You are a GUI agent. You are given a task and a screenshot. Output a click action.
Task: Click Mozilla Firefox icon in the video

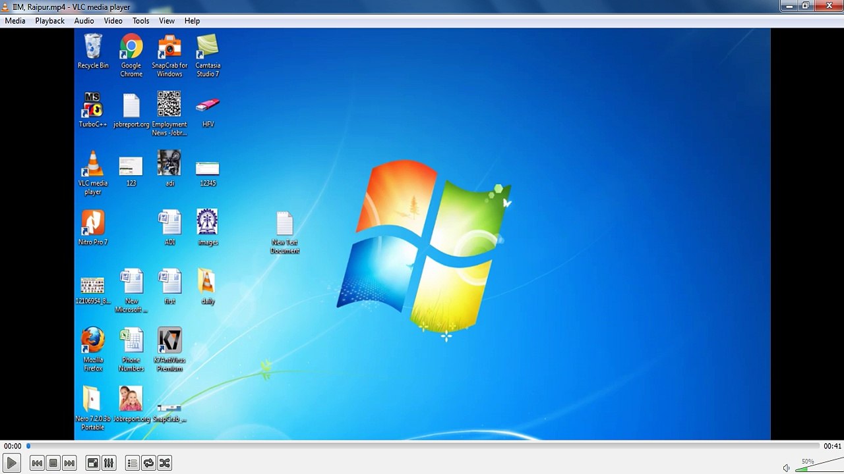coord(93,350)
